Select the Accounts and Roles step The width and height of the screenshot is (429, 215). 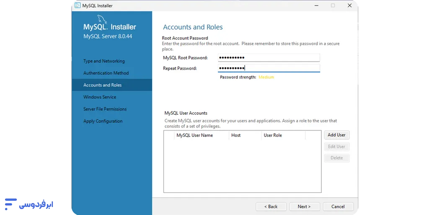pos(111,85)
